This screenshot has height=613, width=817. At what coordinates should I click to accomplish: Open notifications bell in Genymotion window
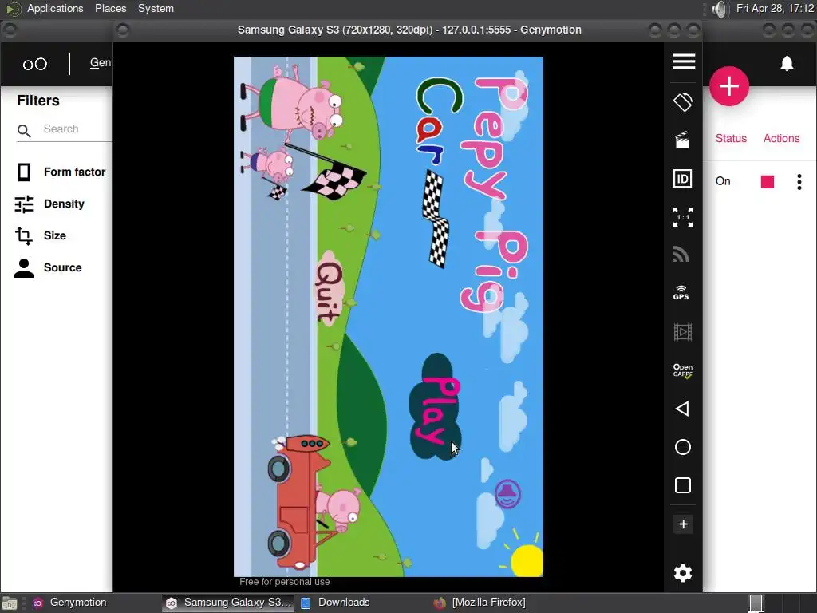point(787,64)
